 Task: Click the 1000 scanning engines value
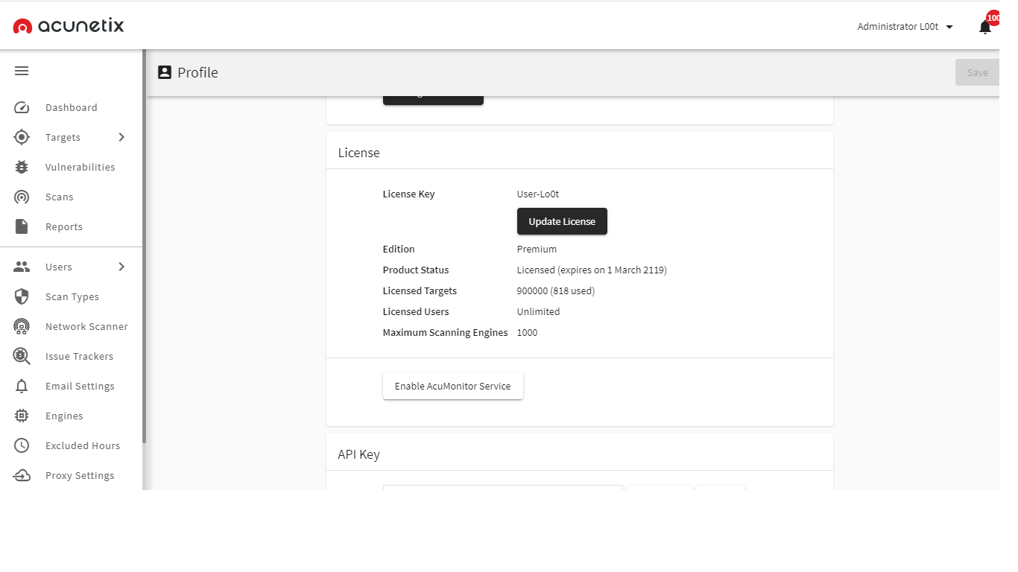coord(527,332)
